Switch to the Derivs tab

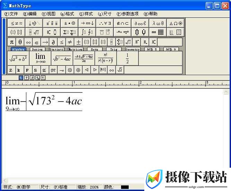pyautogui.click(x=37, y=49)
